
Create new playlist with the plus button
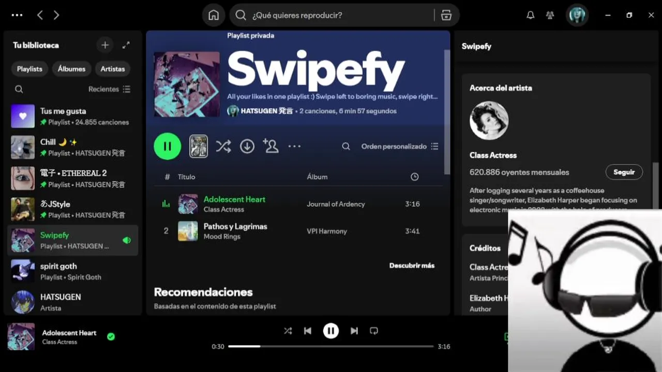click(x=105, y=45)
